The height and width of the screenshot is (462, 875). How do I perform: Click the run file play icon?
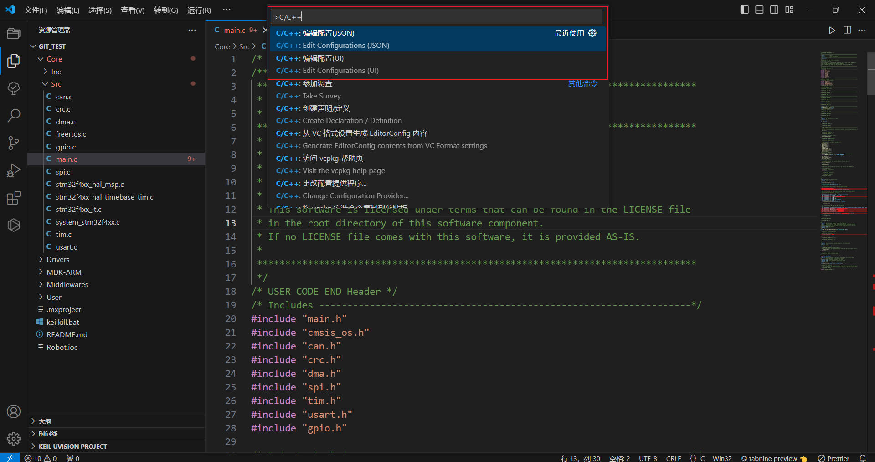click(x=832, y=30)
